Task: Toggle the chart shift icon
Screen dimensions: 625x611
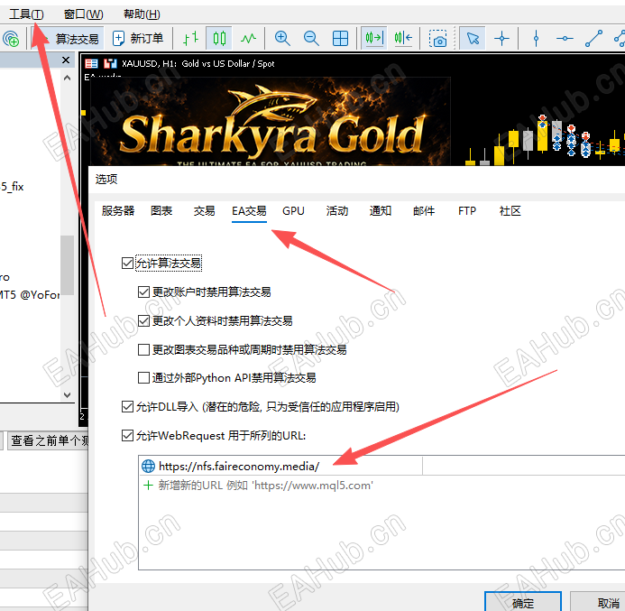Action: tap(403, 39)
